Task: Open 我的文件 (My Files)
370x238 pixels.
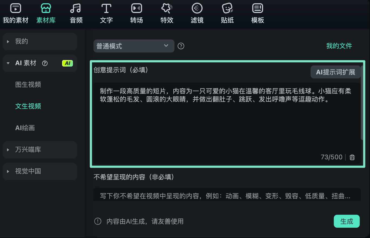Action: [339, 46]
